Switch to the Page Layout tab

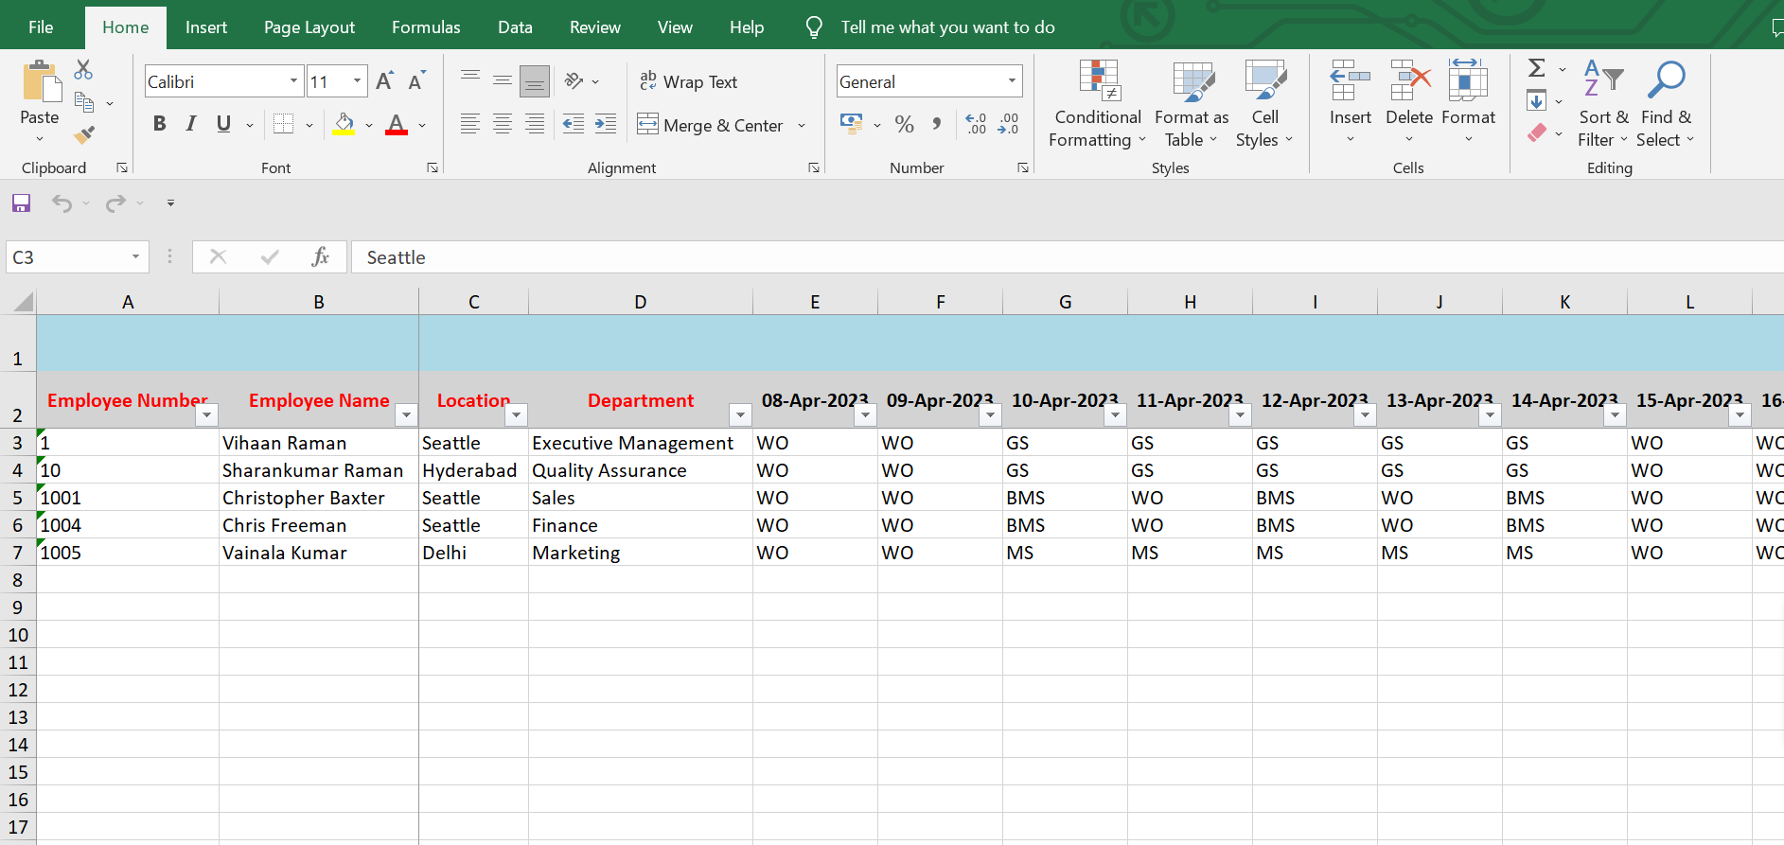tap(309, 27)
